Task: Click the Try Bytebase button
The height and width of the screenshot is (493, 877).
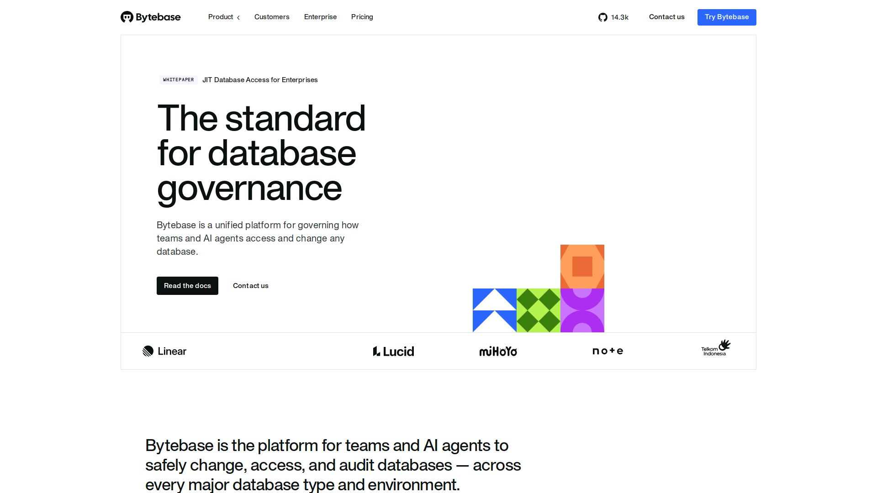Action: click(727, 17)
